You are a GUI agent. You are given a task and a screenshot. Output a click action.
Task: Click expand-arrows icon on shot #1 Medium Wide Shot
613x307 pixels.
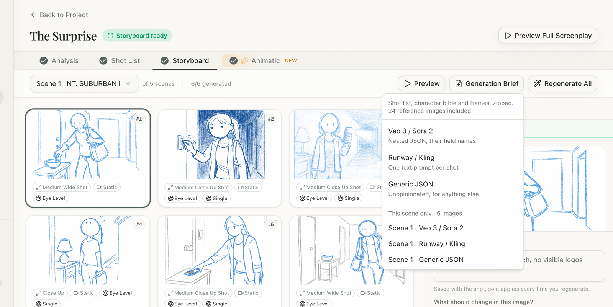(x=39, y=188)
